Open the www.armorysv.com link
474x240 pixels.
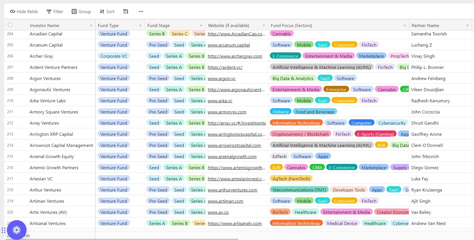click(227, 112)
